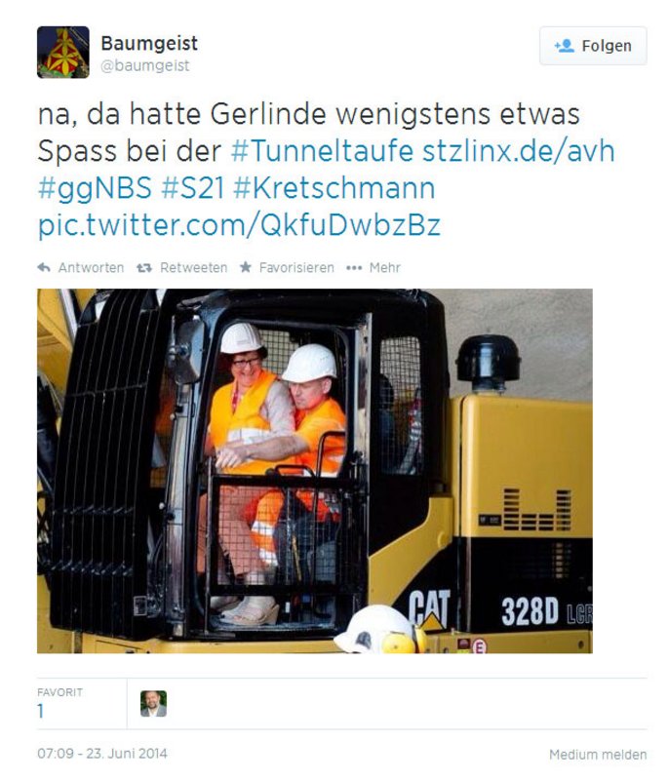
Task: Enlarge the excavator photo
Action: 315,471
